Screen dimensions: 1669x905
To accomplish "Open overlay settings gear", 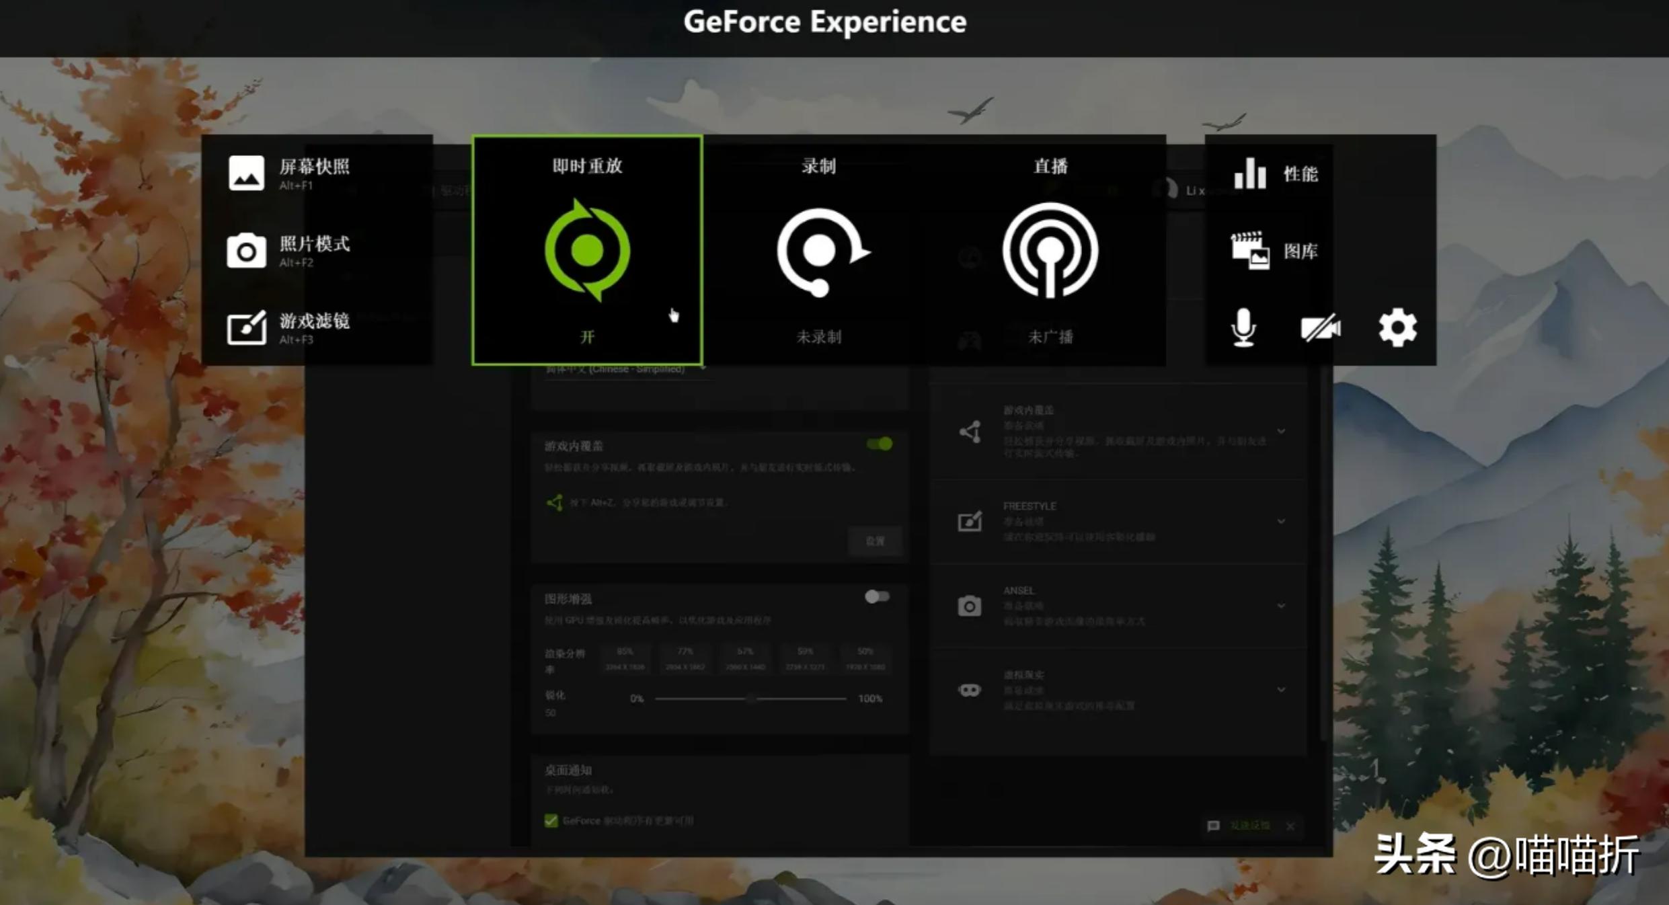I will (x=1397, y=328).
